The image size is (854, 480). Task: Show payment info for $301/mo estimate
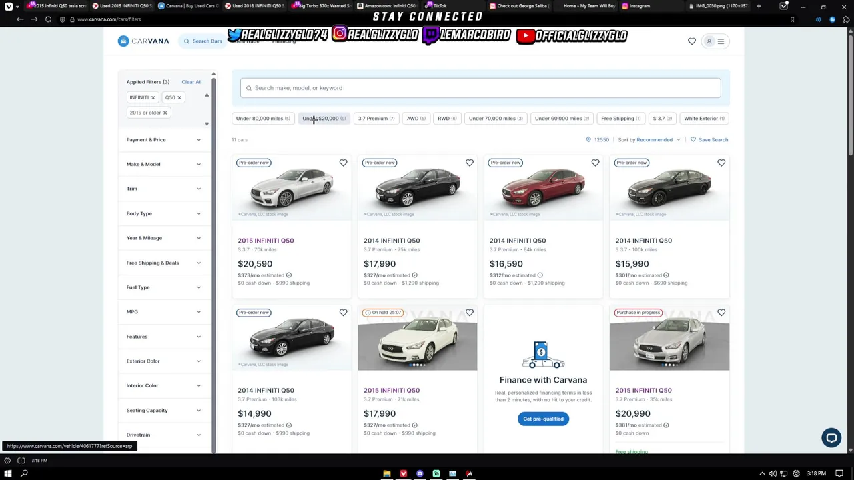[666, 275]
